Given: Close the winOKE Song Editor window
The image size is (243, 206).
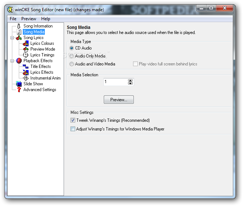Looking at the screenshot, I should (225, 8).
